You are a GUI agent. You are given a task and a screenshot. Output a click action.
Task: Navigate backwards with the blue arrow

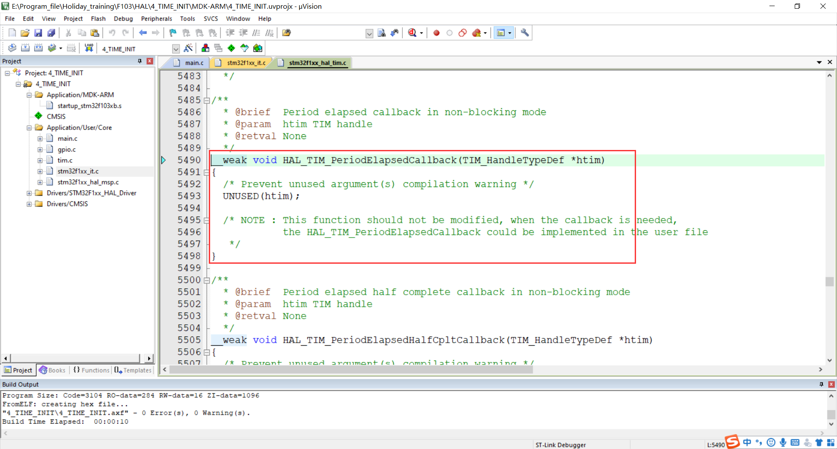point(143,33)
